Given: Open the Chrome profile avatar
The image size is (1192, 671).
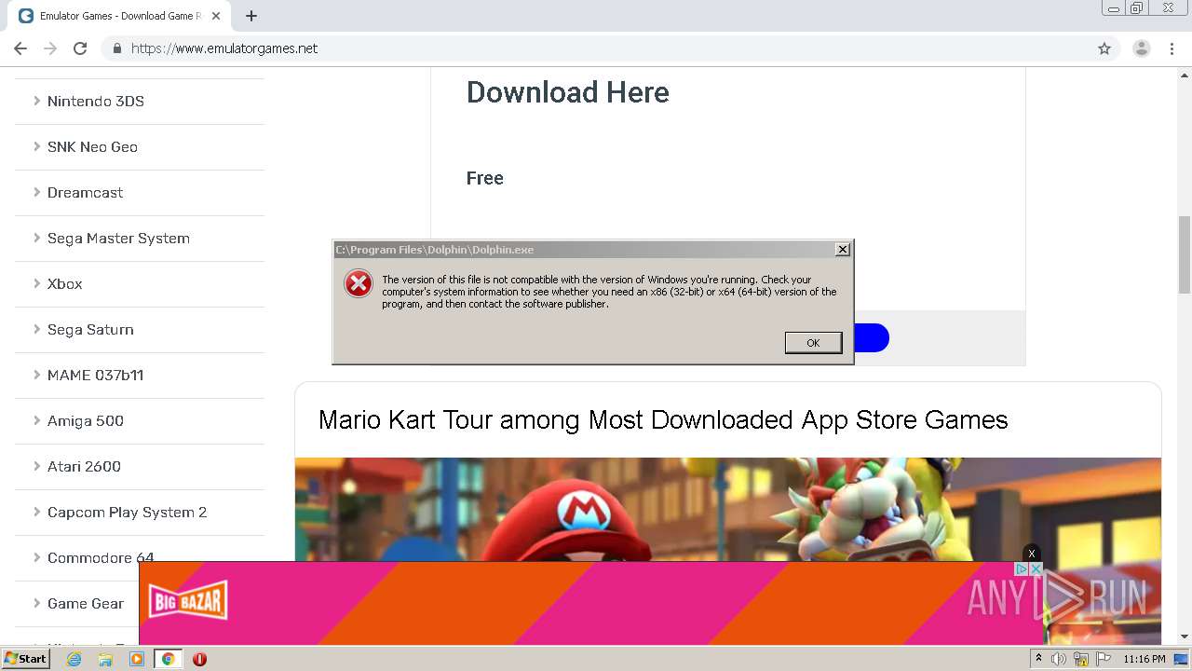Looking at the screenshot, I should [1142, 48].
